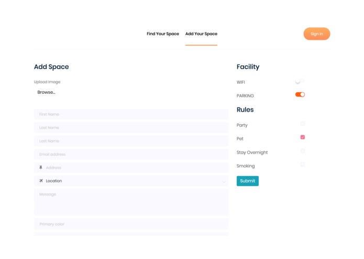Click the Stay Overnight label

click(x=252, y=153)
